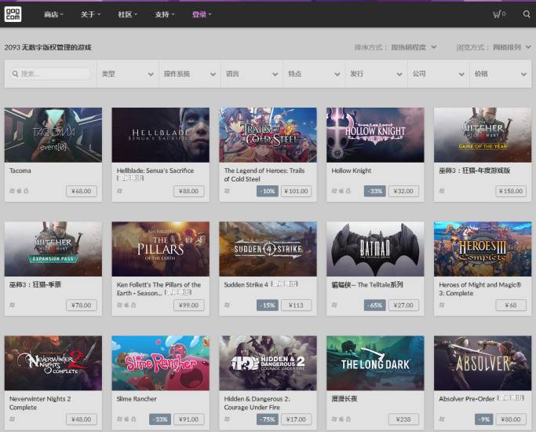Click the Windows icon under Sudden Strike 4
Screen dimensions: 536x432
227,305
